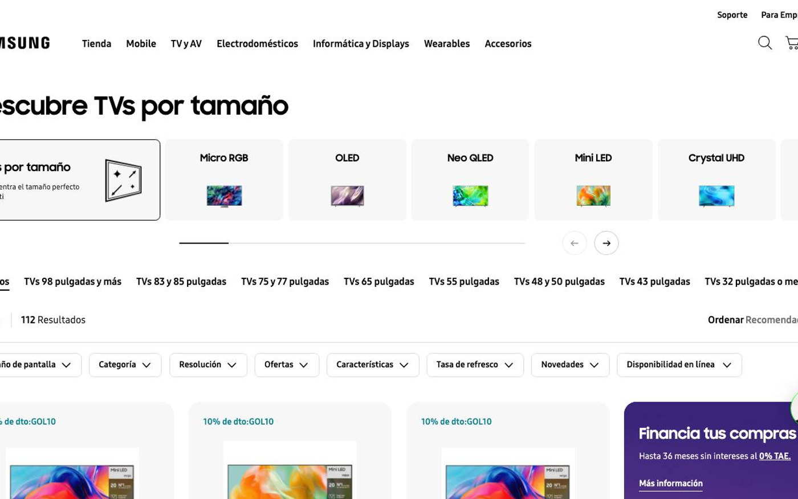Select the TVs 32 pulgadas o menos tab
Viewport: 798px width, 499px height.
pos(751,282)
